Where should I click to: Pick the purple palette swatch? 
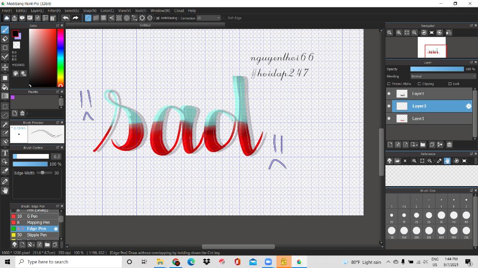(x=13, y=97)
